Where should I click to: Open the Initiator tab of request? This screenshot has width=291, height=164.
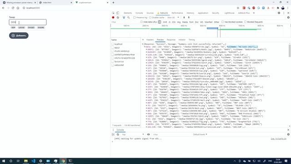coord(182,40)
